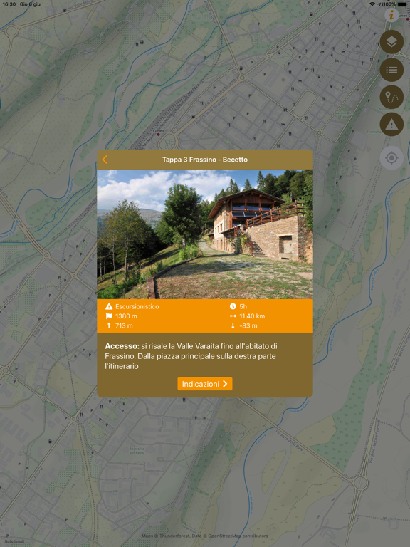
Task: Tap the 16:30 clock in status bar
Action: click(x=9, y=4)
